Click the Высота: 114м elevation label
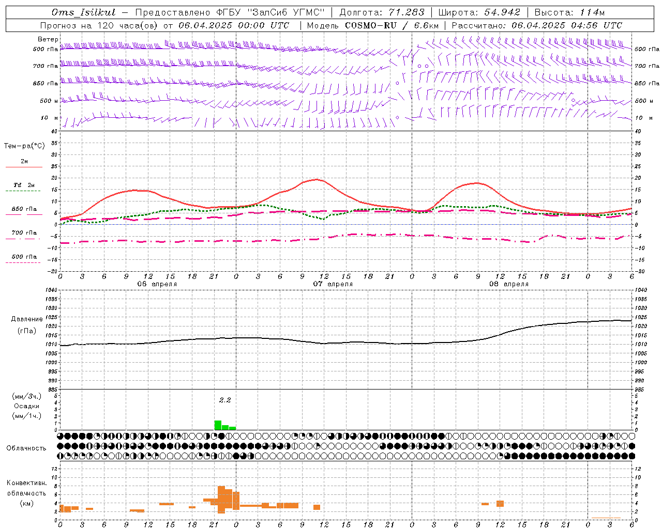The width and height of the screenshot is (662, 529). [569, 12]
